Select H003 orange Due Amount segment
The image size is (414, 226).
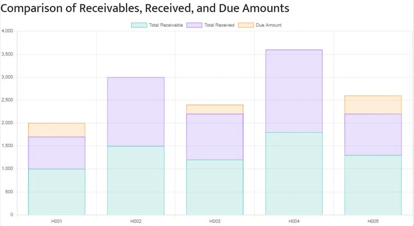pyautogui.click(x=215, y=109)
